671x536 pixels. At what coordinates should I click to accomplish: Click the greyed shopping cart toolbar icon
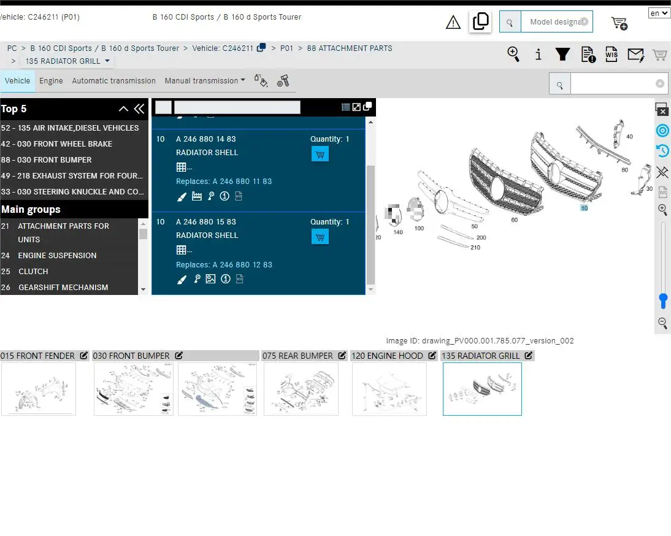pos(659,55)
